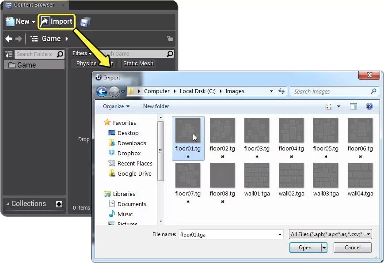
Task: Click the Import button in Content Browser
Action: pyautogui.click(x=57, y=22)
